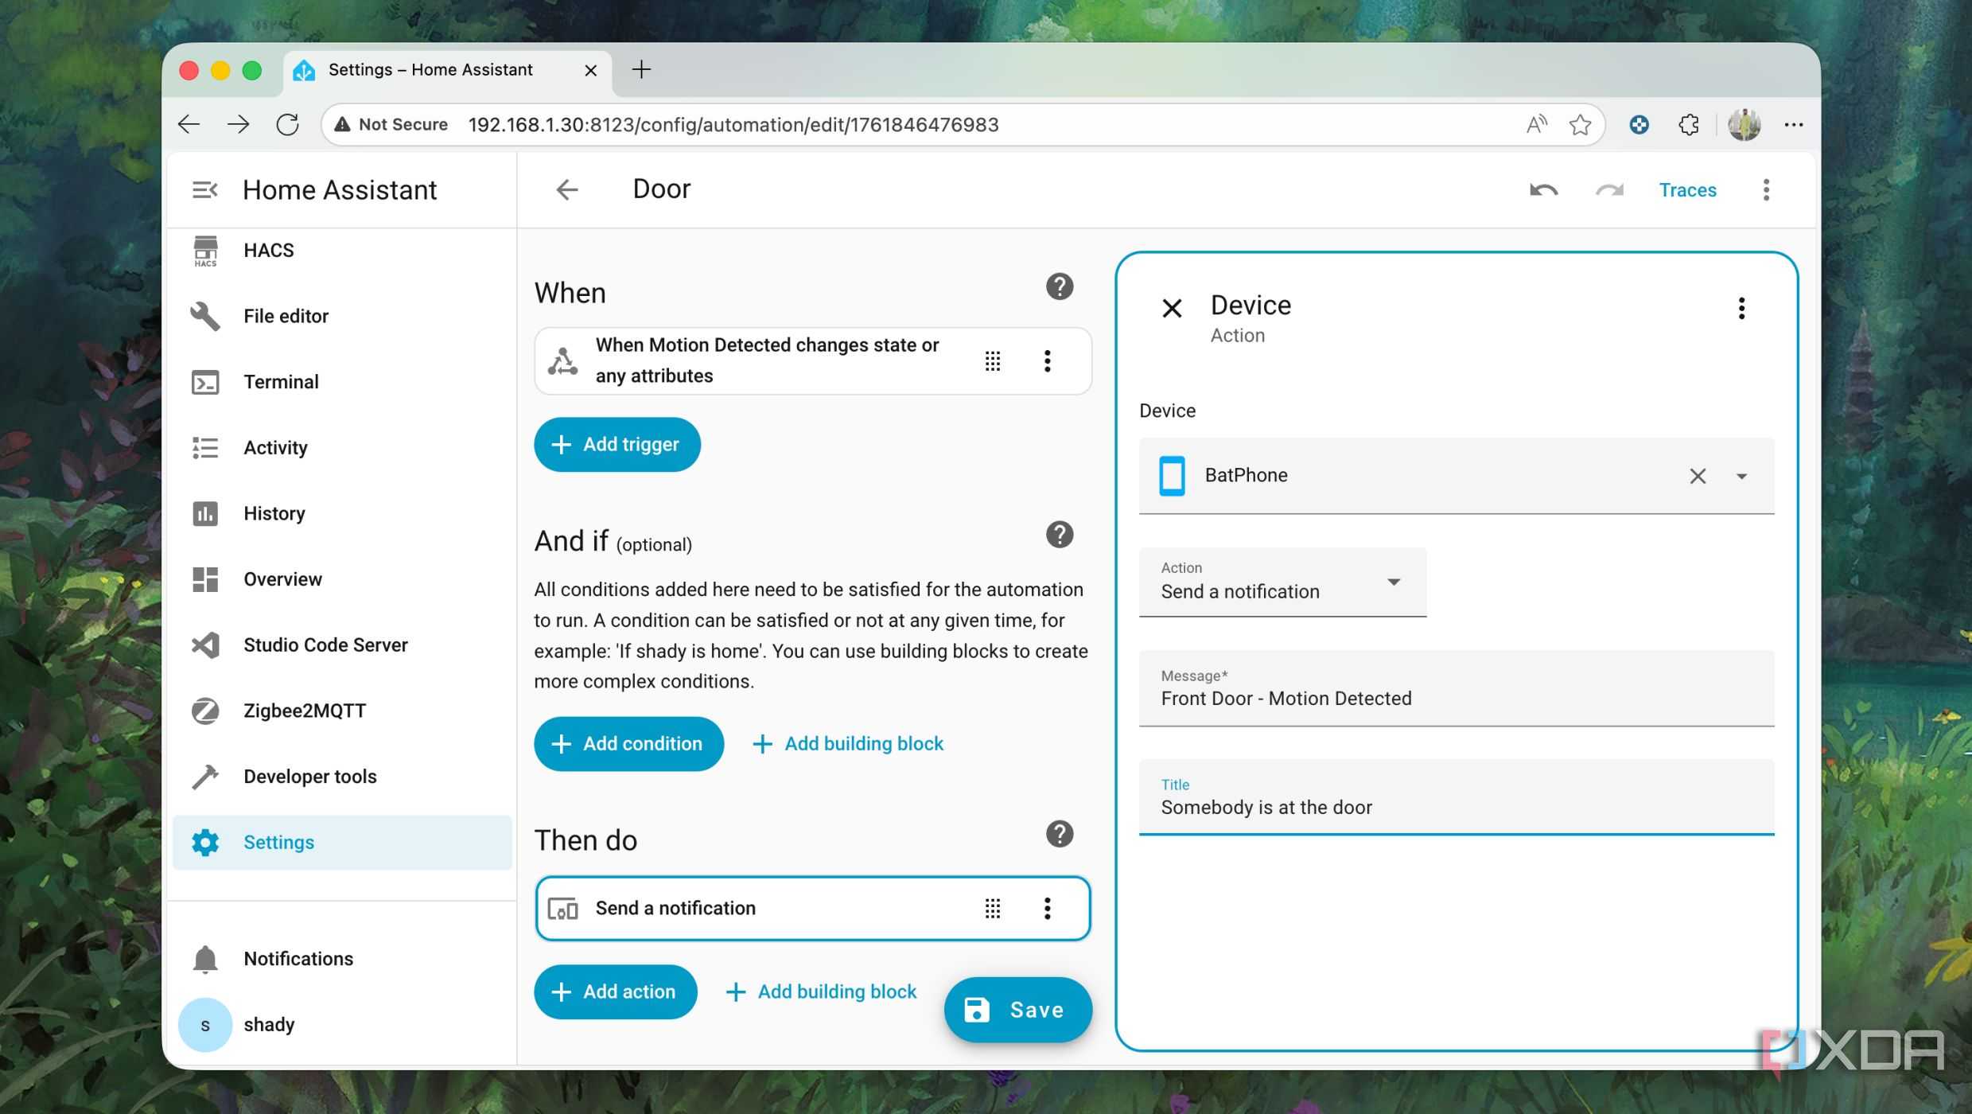
Task: Click the Settings gear icon
Action: pyautogui.click(x=205, y=843)
